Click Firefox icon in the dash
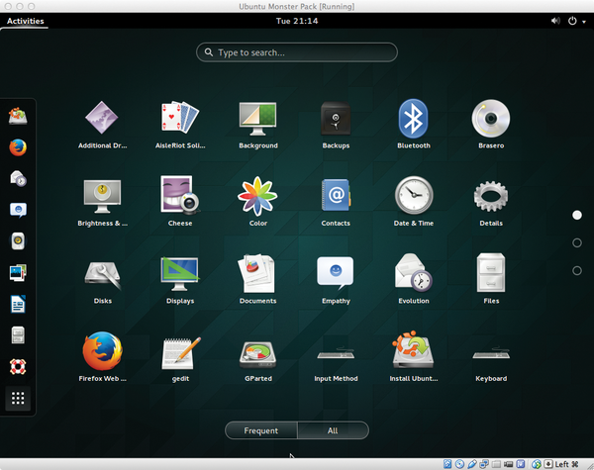The height and width of the screenshot is (470, 594). tap(18, 147)
